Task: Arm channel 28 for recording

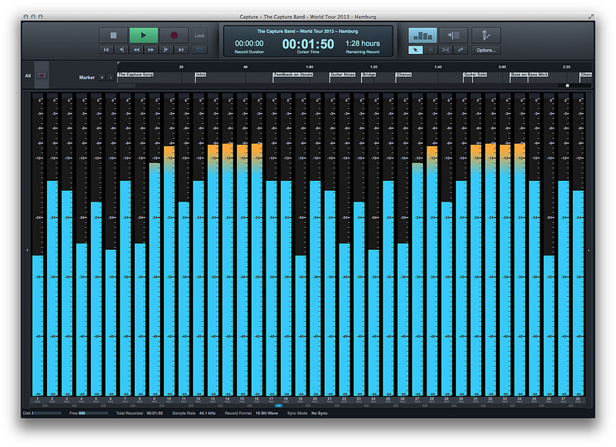Action: tap(432, 402)
